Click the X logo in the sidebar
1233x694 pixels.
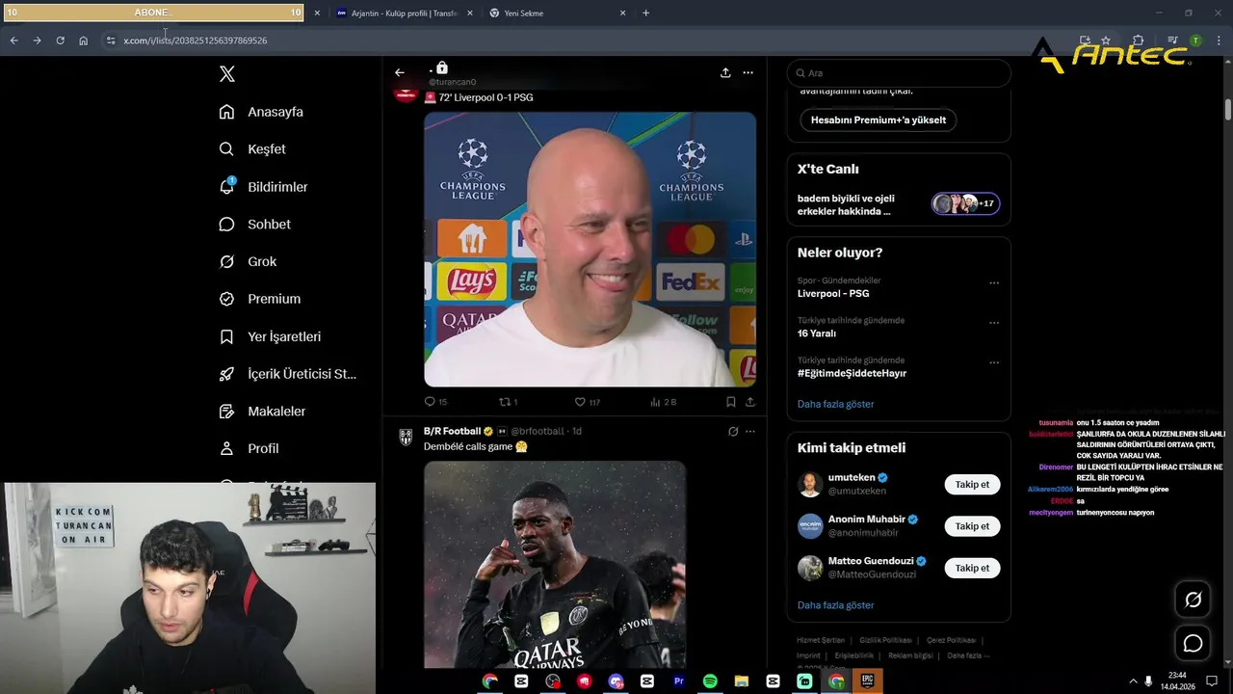coord(226,74)
